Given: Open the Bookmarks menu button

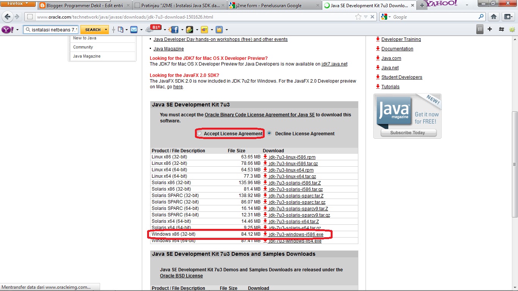Looking at the screenshot, I should pos(508,17).
